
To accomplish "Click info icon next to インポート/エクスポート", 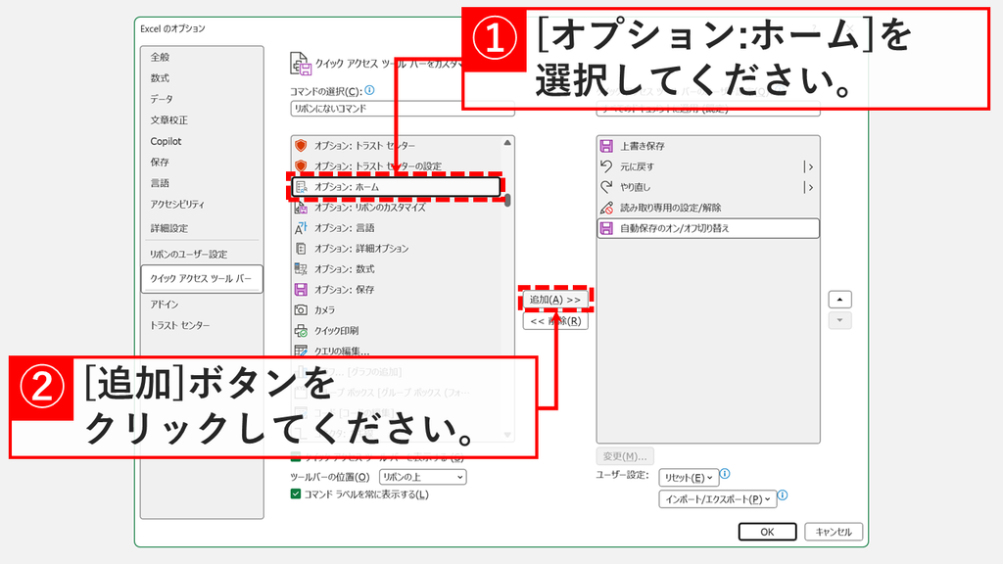I will pyautogui.click(x=783, y=494).
